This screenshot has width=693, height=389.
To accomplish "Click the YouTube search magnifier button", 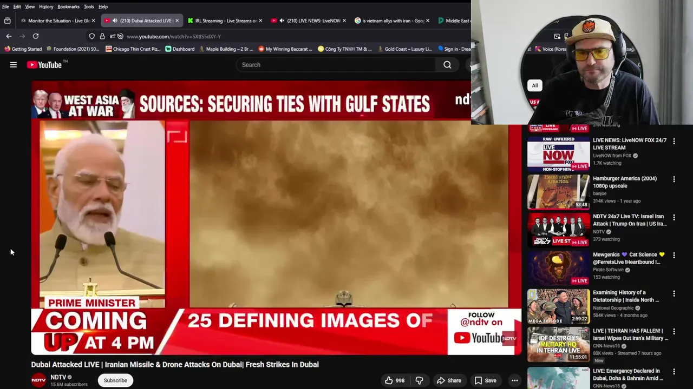I will (x=447, y=65).
